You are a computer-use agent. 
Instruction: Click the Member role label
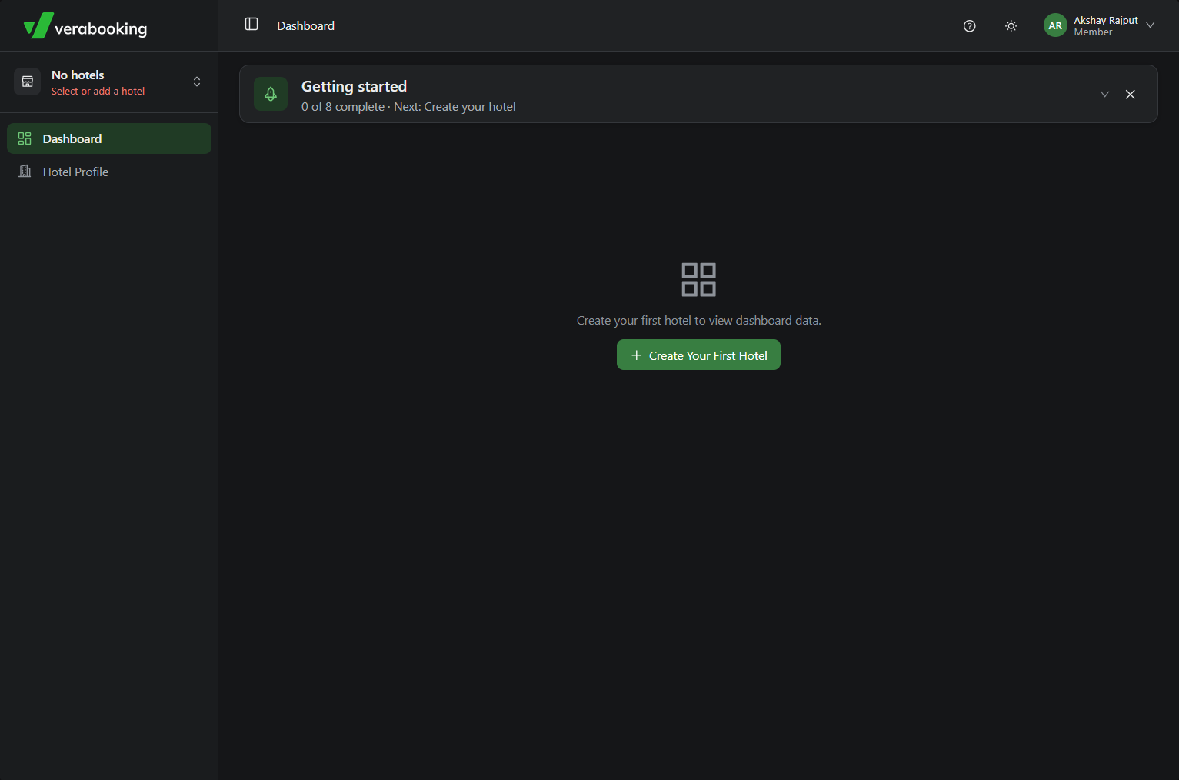click(1093, 32)
